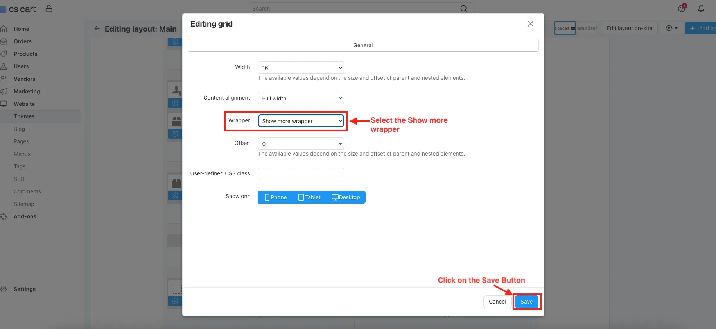Click the Cancel button
This screenshot has height=329, width=716.
coord(497,302)
